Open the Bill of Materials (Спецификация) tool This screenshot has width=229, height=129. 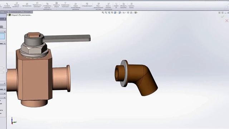tap(87, 5)
